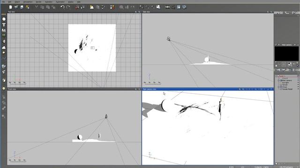Select the camera object in Side view
Screen dimensions: 300x168
pyautogui.click(x=169, y=39)
